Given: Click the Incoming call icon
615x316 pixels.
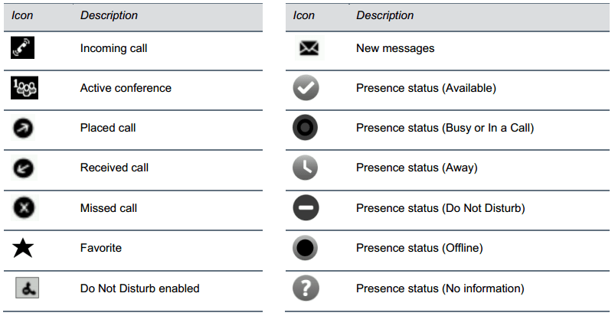Looking at the screenshot, I should 23,48.
